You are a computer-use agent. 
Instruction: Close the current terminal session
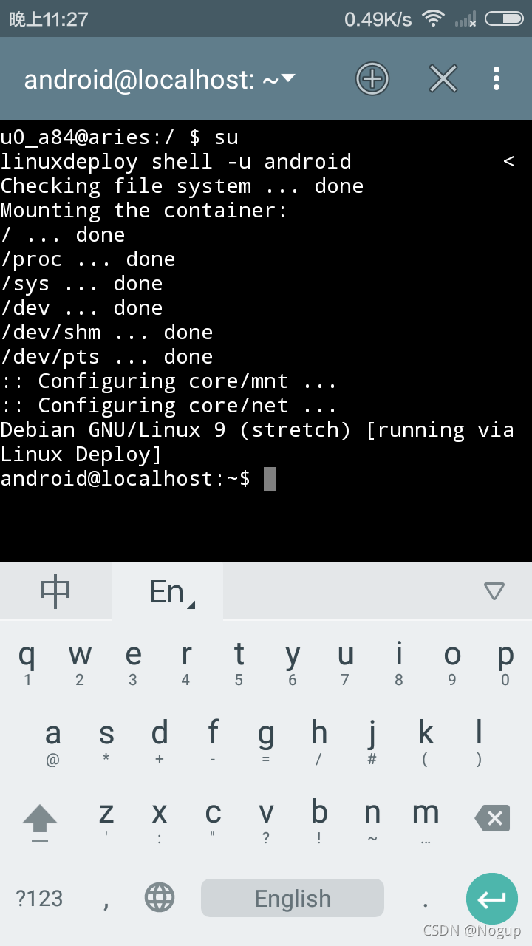point(443,78)
